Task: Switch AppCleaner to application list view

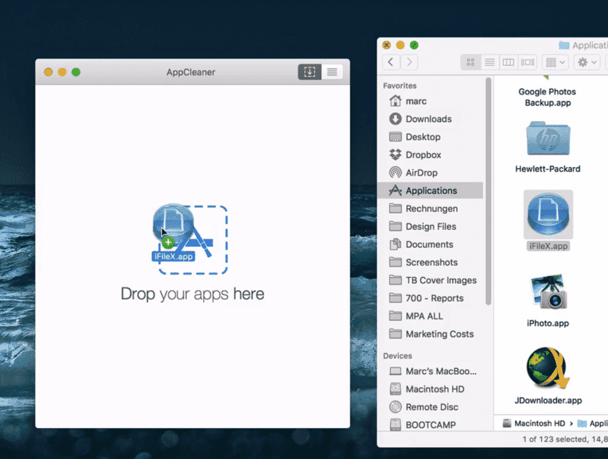Action: coord(332,72)
